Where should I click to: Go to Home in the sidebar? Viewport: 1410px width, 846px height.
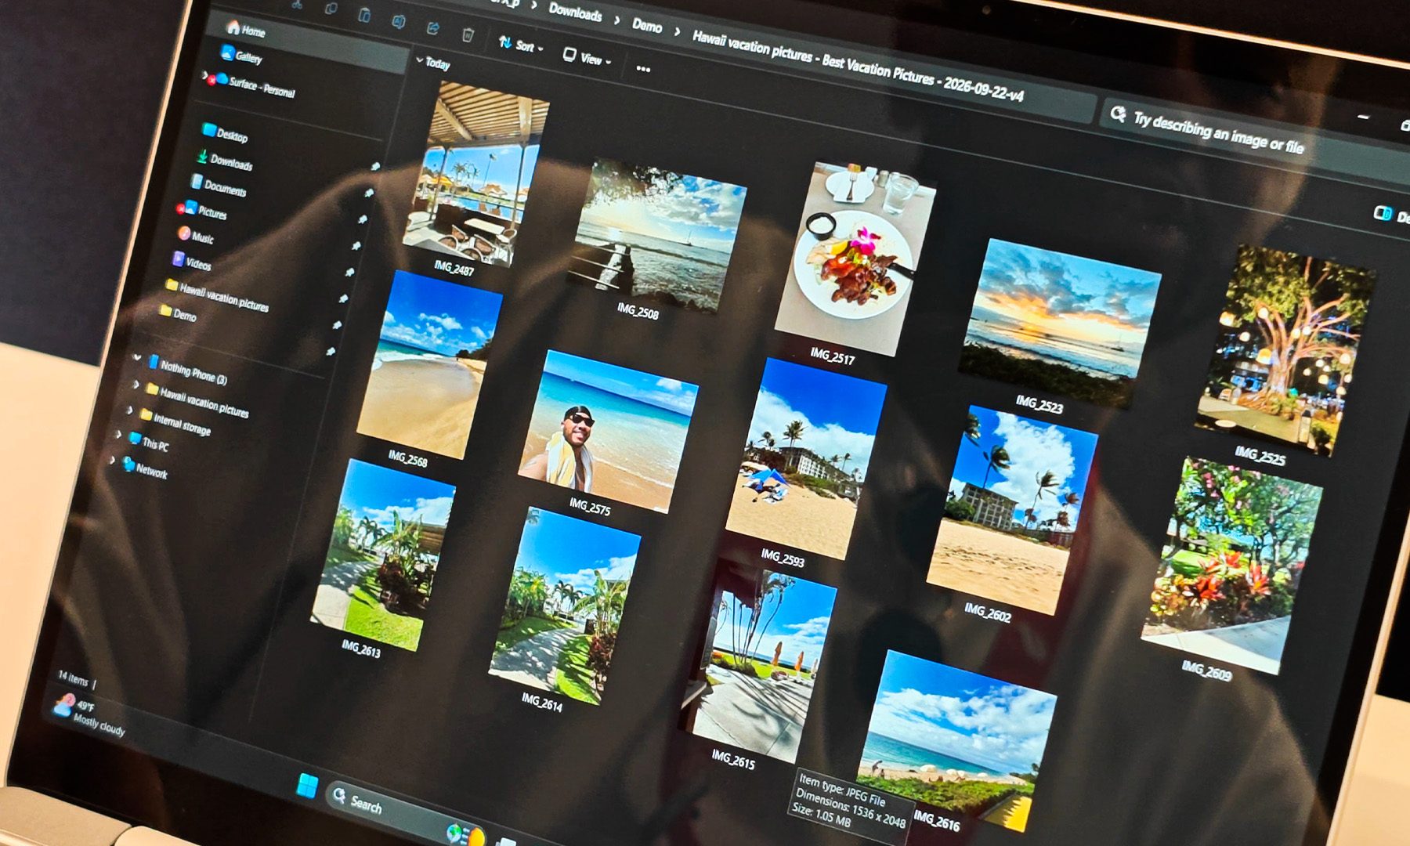point(245,30)
